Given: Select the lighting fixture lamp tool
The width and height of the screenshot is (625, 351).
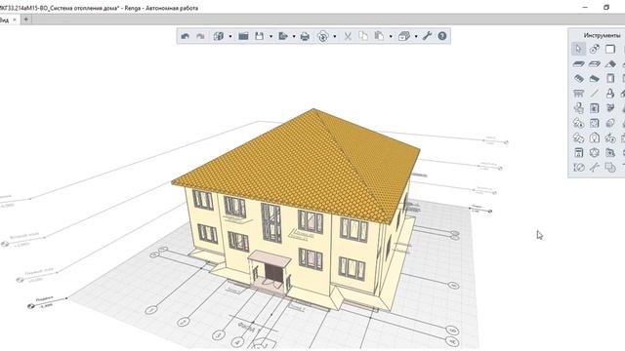Looking at the screenshot, I should coord(595,137).
